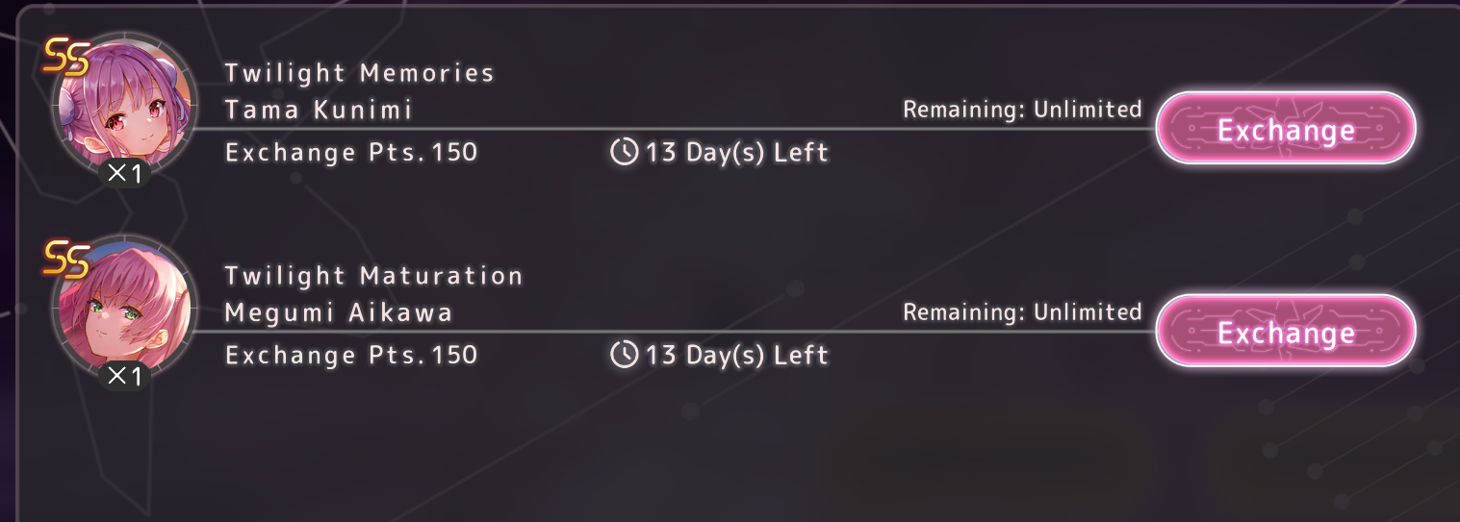The height and width of the screenshot is (522, 1460).
Task: Click x1 quantity badge under Tama portrait
Action: pyautogui.click(x=123, y=174)
